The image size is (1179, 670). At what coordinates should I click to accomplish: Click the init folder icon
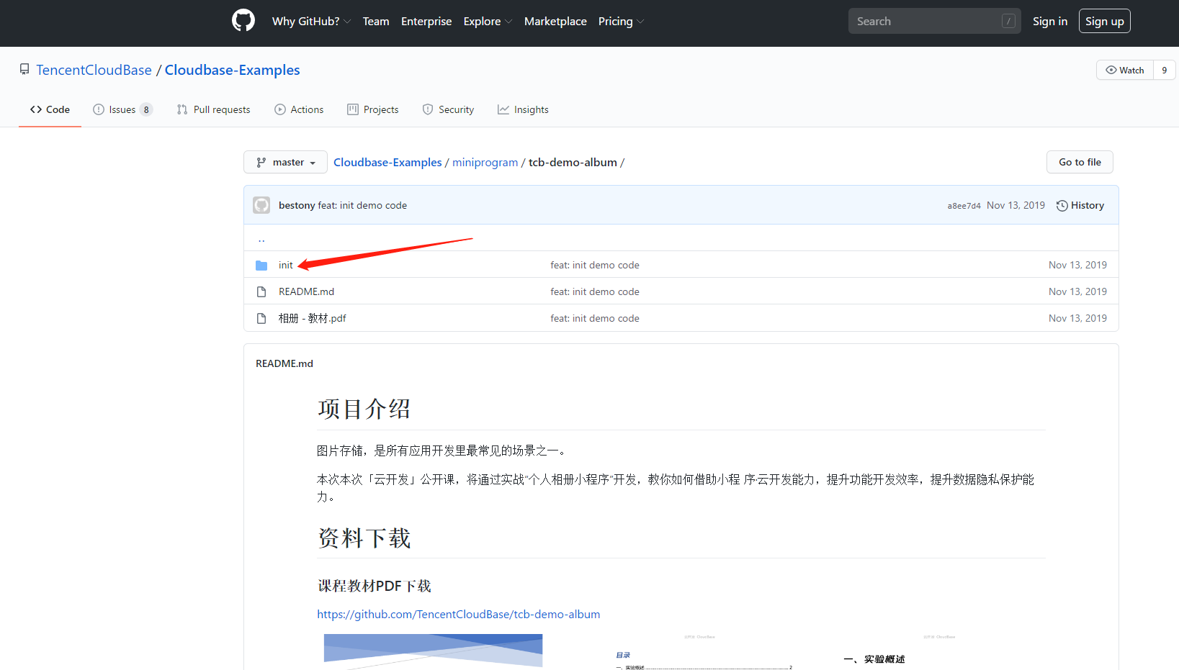[x=261, y=266]
